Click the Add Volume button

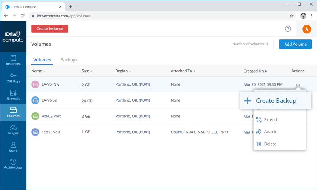click(295, 44)
